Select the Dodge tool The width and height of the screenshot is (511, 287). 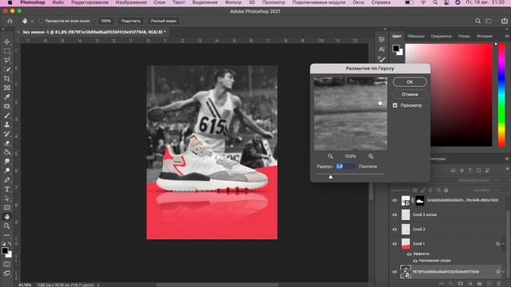pos(7,171)
